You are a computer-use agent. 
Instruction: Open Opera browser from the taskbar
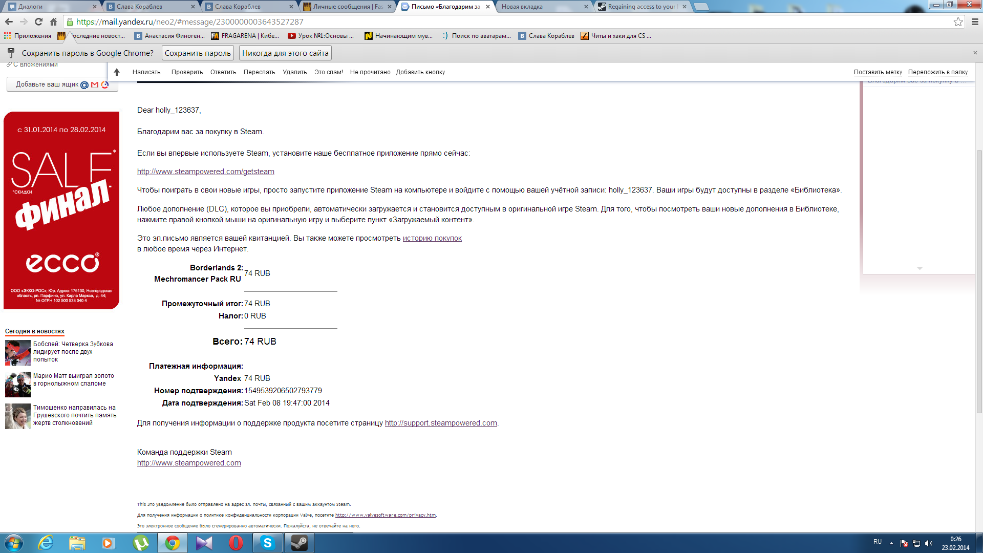[x=236, y=543]
